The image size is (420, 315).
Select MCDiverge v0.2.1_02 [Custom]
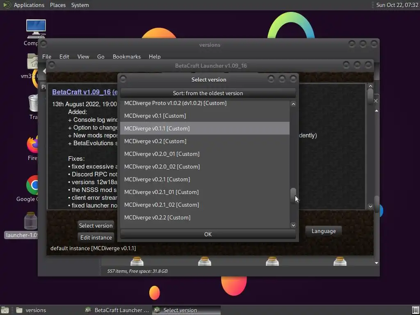[x=205, y=205]
